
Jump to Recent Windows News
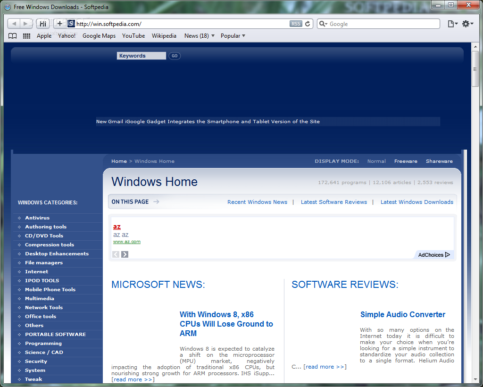click(x=257, y=202)
